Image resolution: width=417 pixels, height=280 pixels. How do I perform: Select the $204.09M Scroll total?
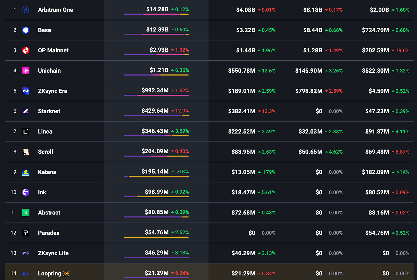155,152
